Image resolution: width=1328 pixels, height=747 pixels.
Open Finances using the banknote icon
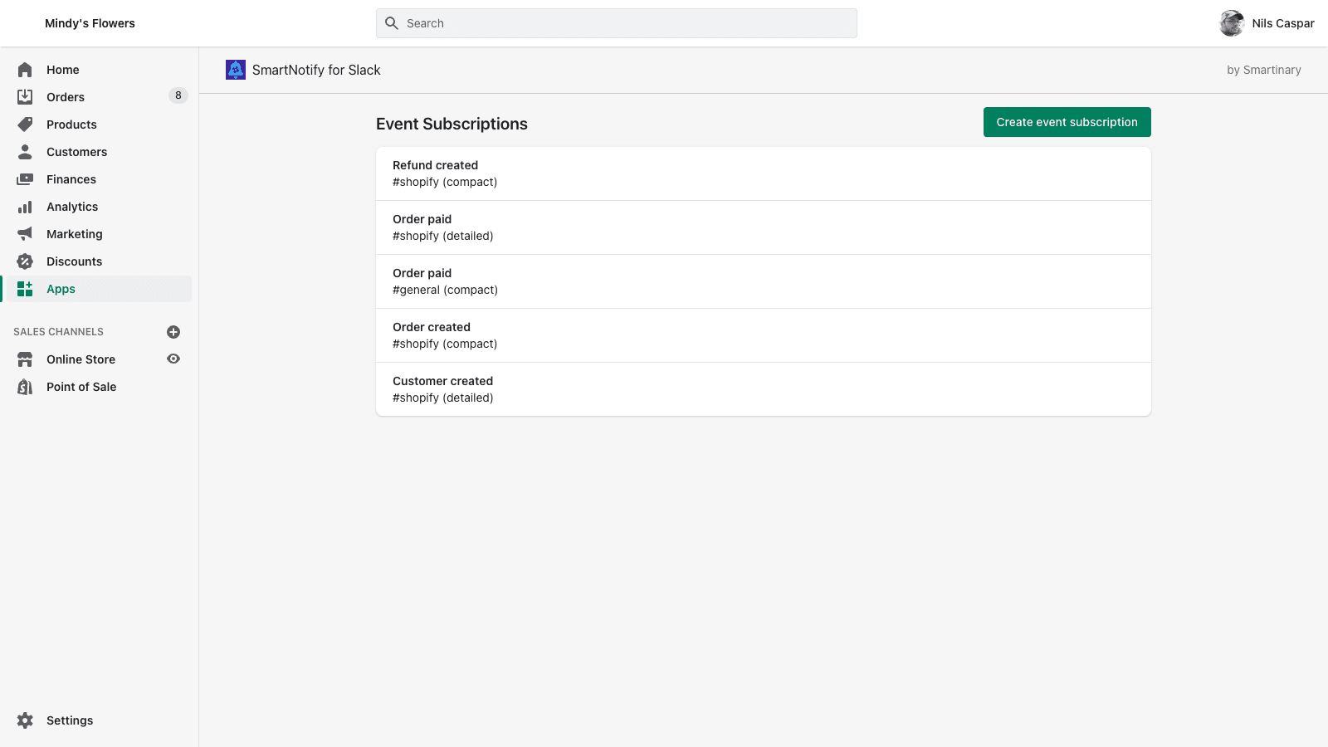[25, 178]
